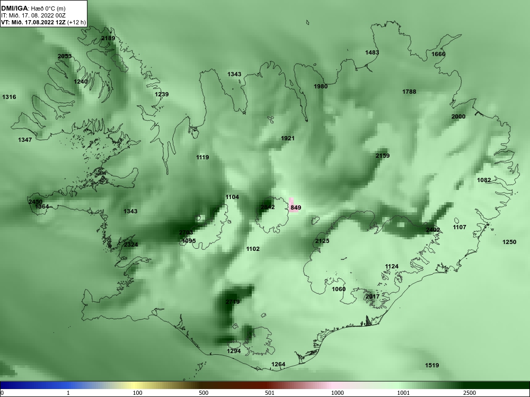530x397 pixels.
Task: Click the 2053 freezing level value
Action: pos(65,56)
